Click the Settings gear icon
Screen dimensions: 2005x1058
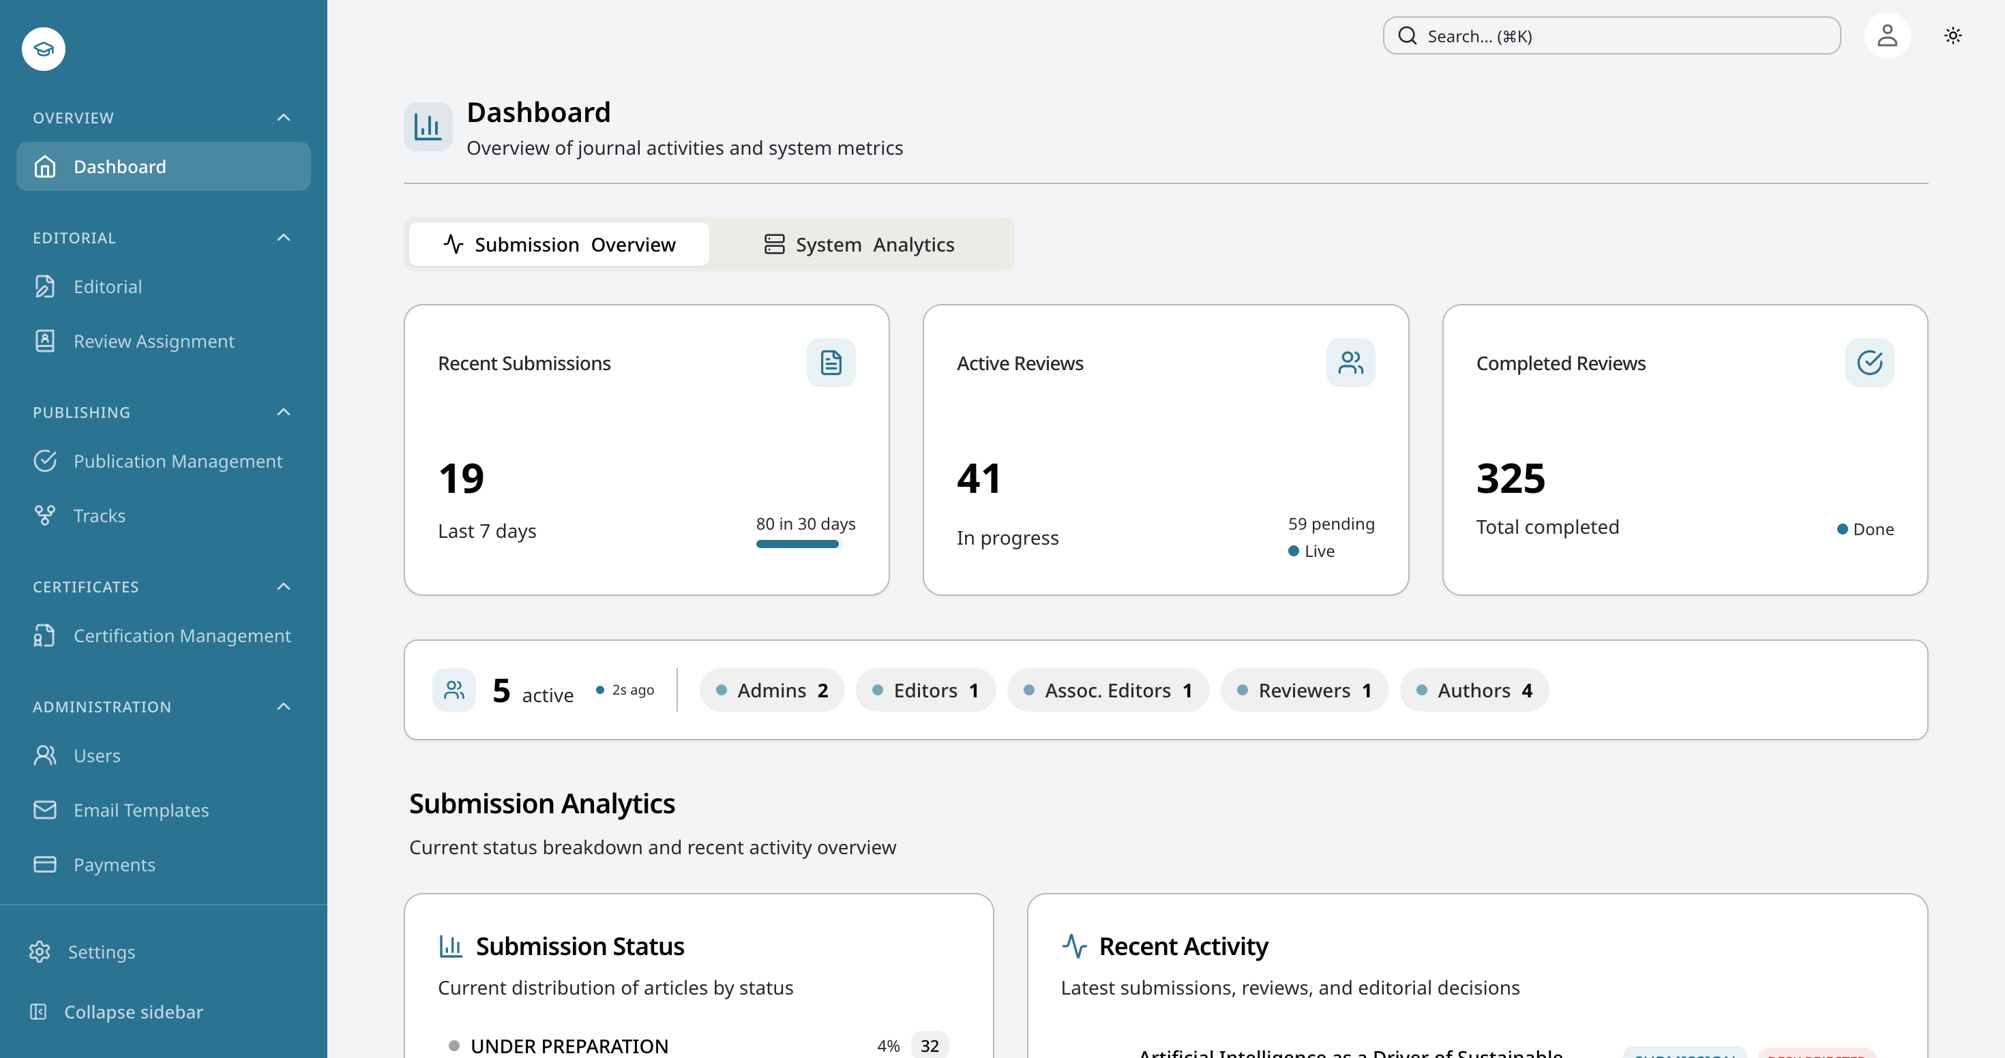(x=40, y=952)
